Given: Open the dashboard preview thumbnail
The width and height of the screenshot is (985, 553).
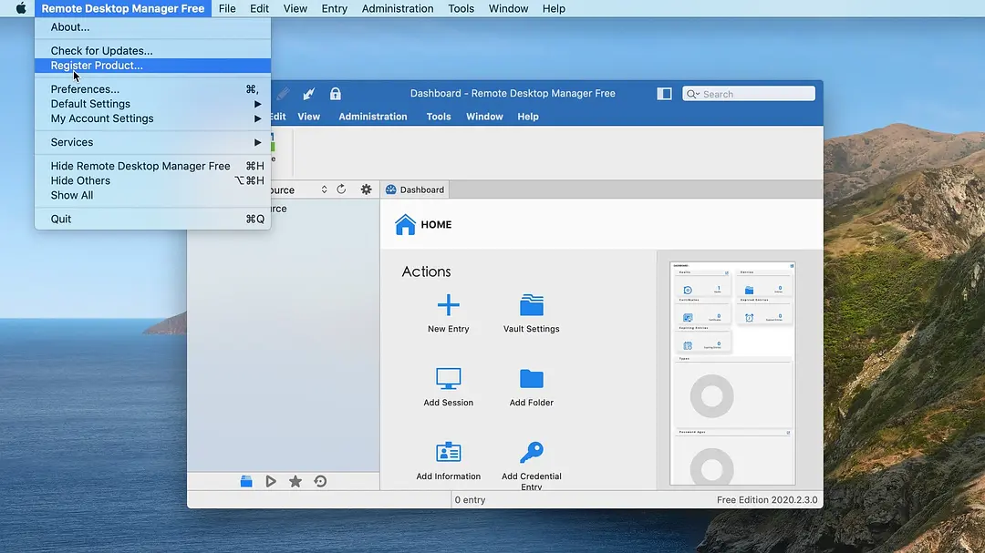Looking at the screenshot, I should point(732,373).
